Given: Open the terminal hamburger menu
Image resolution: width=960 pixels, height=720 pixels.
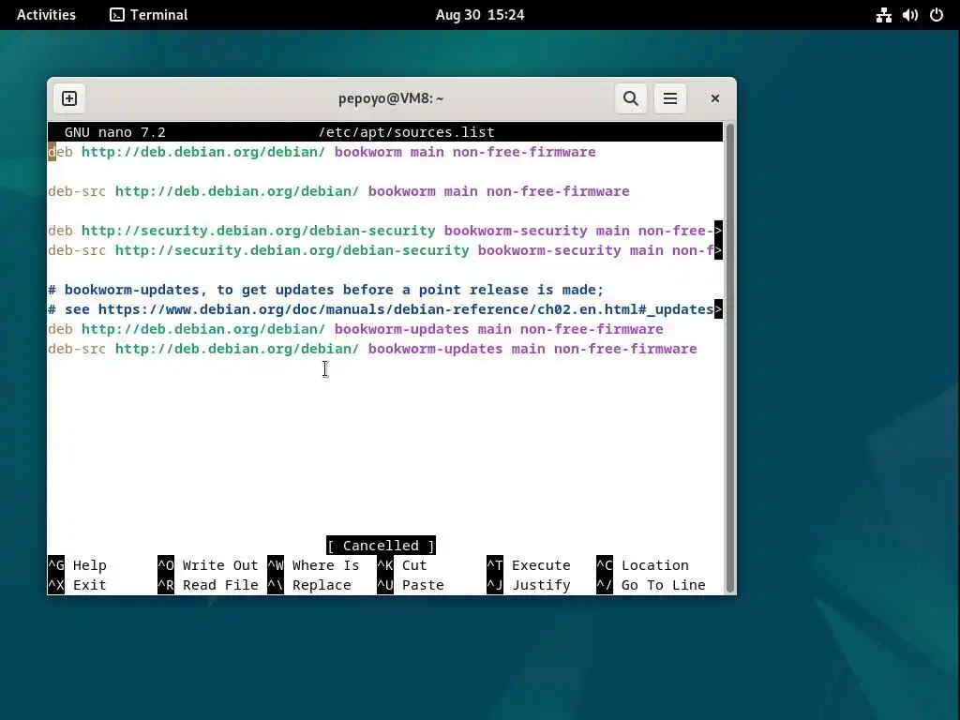Looking at the screenshot, I should (x=669, y=98).
